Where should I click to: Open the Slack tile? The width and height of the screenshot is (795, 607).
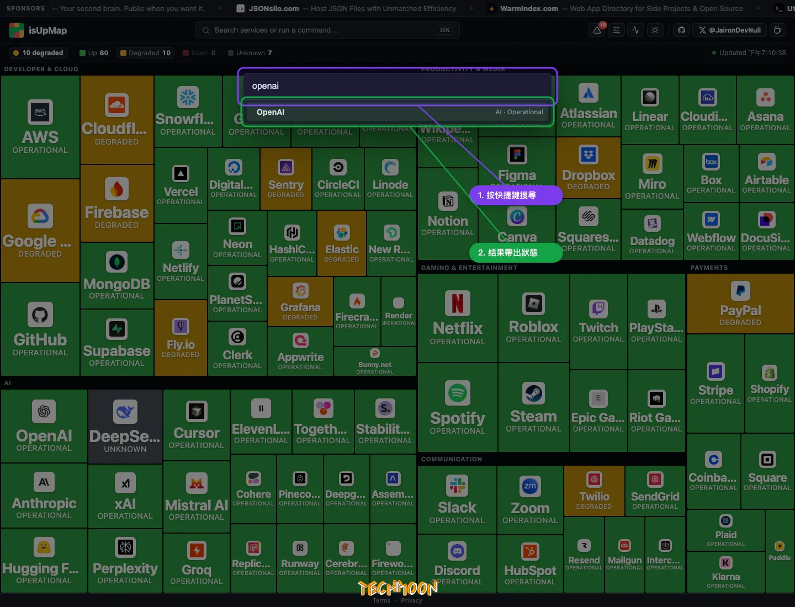coord(457,500)
